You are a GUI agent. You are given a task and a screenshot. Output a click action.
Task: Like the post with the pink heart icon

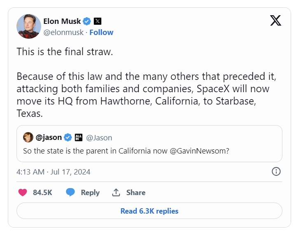(23, 192)
